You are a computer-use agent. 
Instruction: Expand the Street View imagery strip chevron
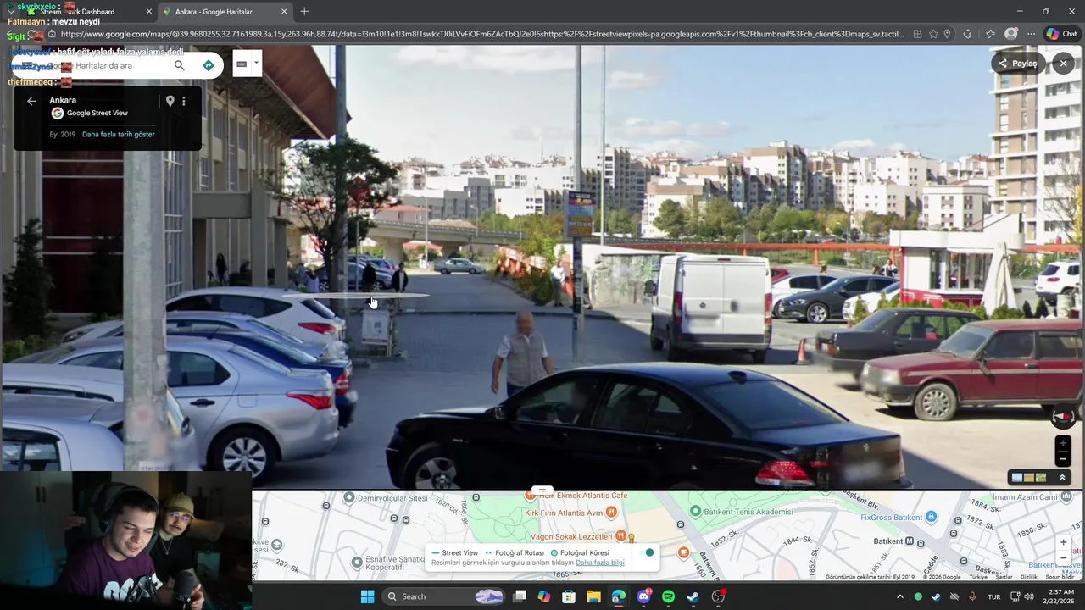[x=1062, y=478]
